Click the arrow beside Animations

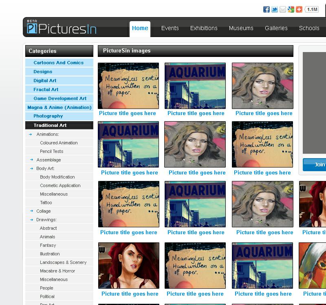pyautogui.click(x=30, y=135)
